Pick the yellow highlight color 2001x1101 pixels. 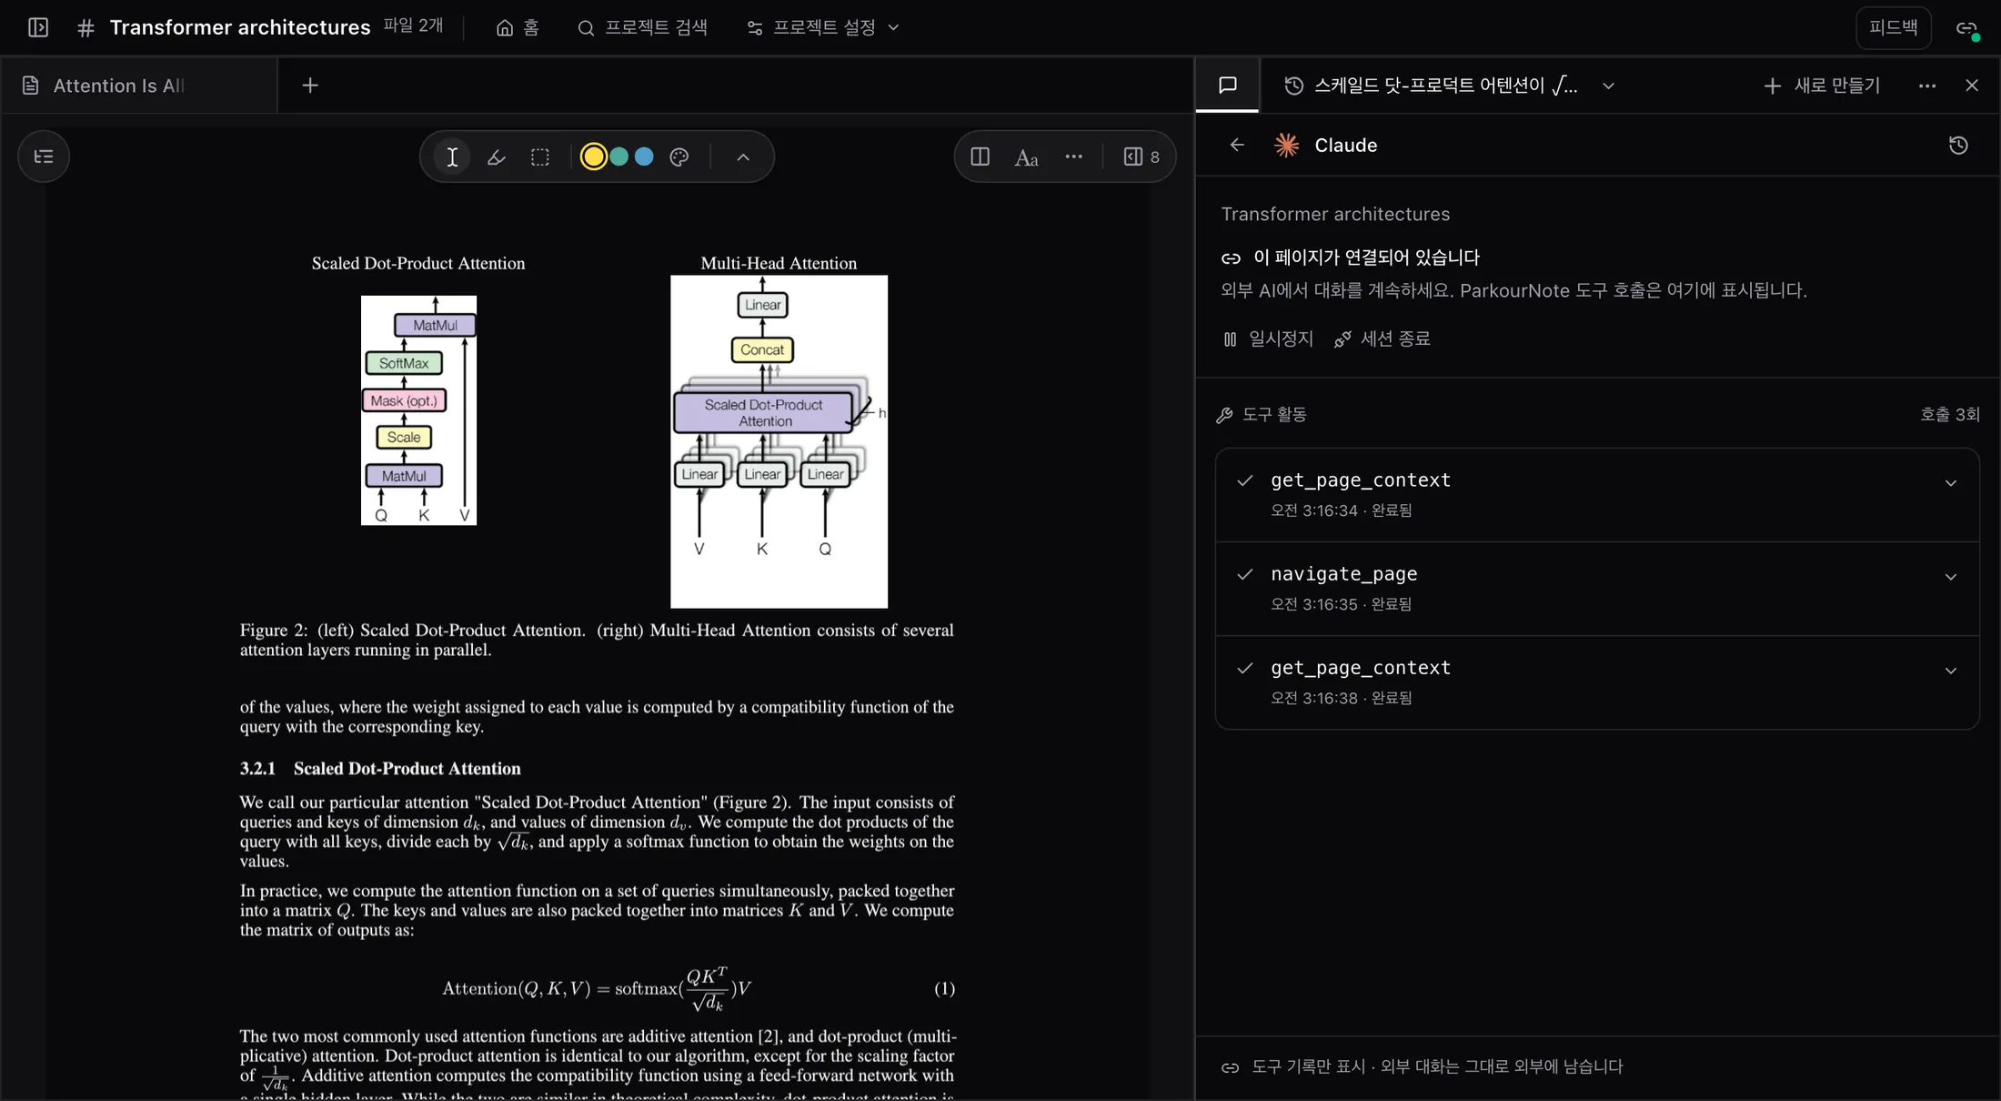click(x=593, y=157)
